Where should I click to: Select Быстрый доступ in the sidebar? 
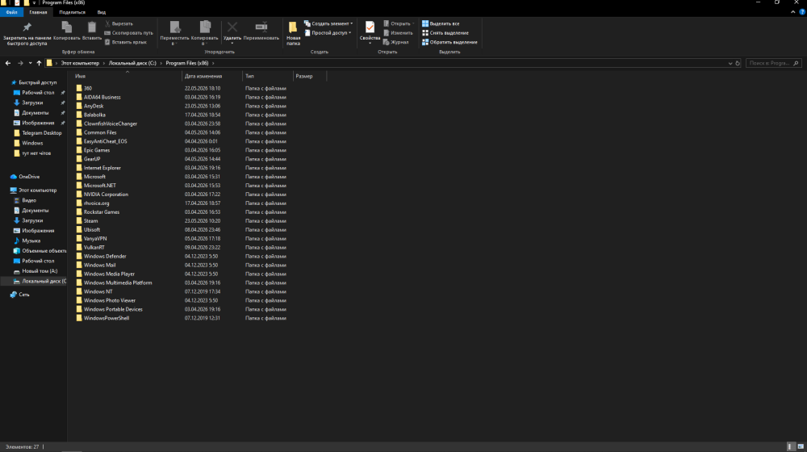coord(38,82)
